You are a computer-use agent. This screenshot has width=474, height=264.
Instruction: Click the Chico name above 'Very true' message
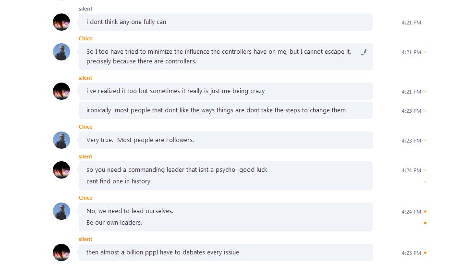coord(85,127)
